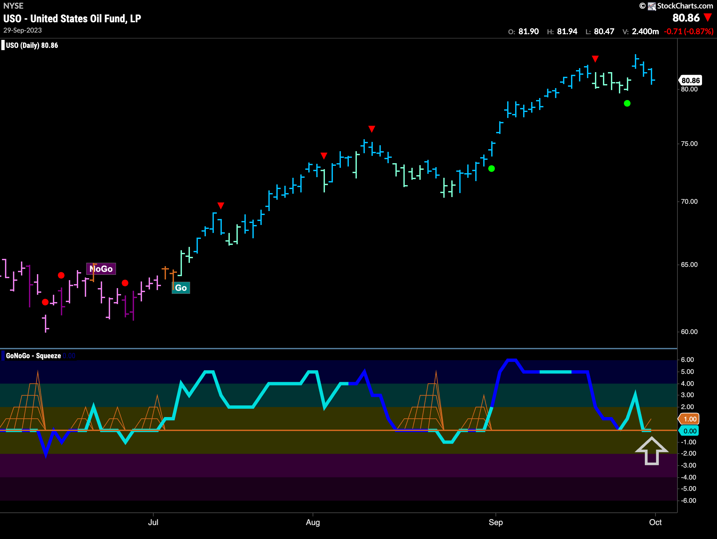Click the Sep date axis label
717x539 pixels.
coord(496,522)
